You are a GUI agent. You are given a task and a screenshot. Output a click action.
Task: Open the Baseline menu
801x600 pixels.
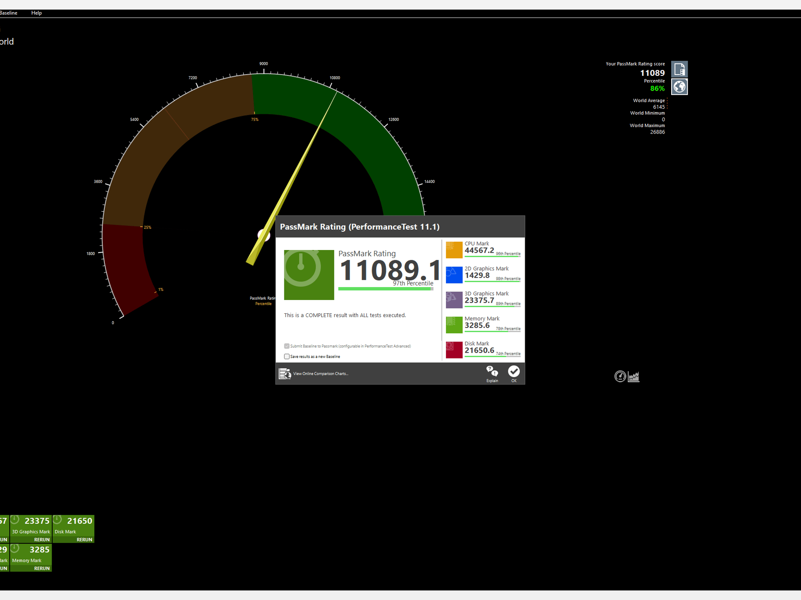(8, 13)
